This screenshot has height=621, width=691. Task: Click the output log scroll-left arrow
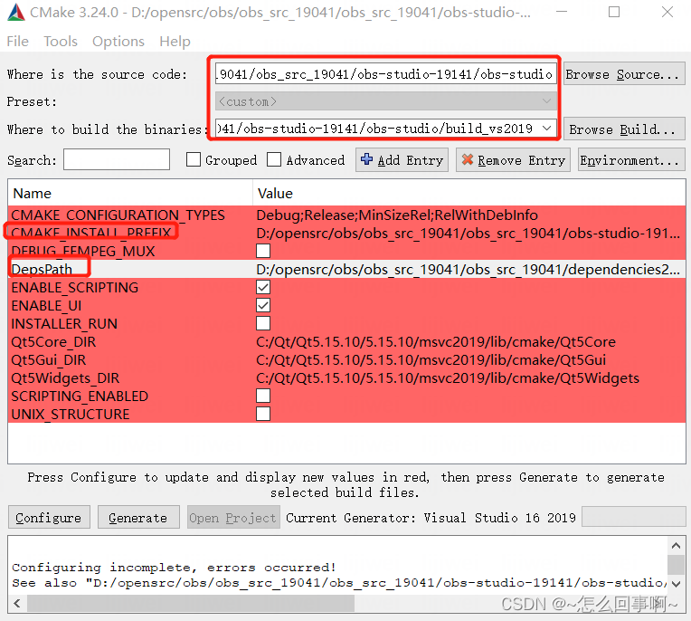pos(17,603)
